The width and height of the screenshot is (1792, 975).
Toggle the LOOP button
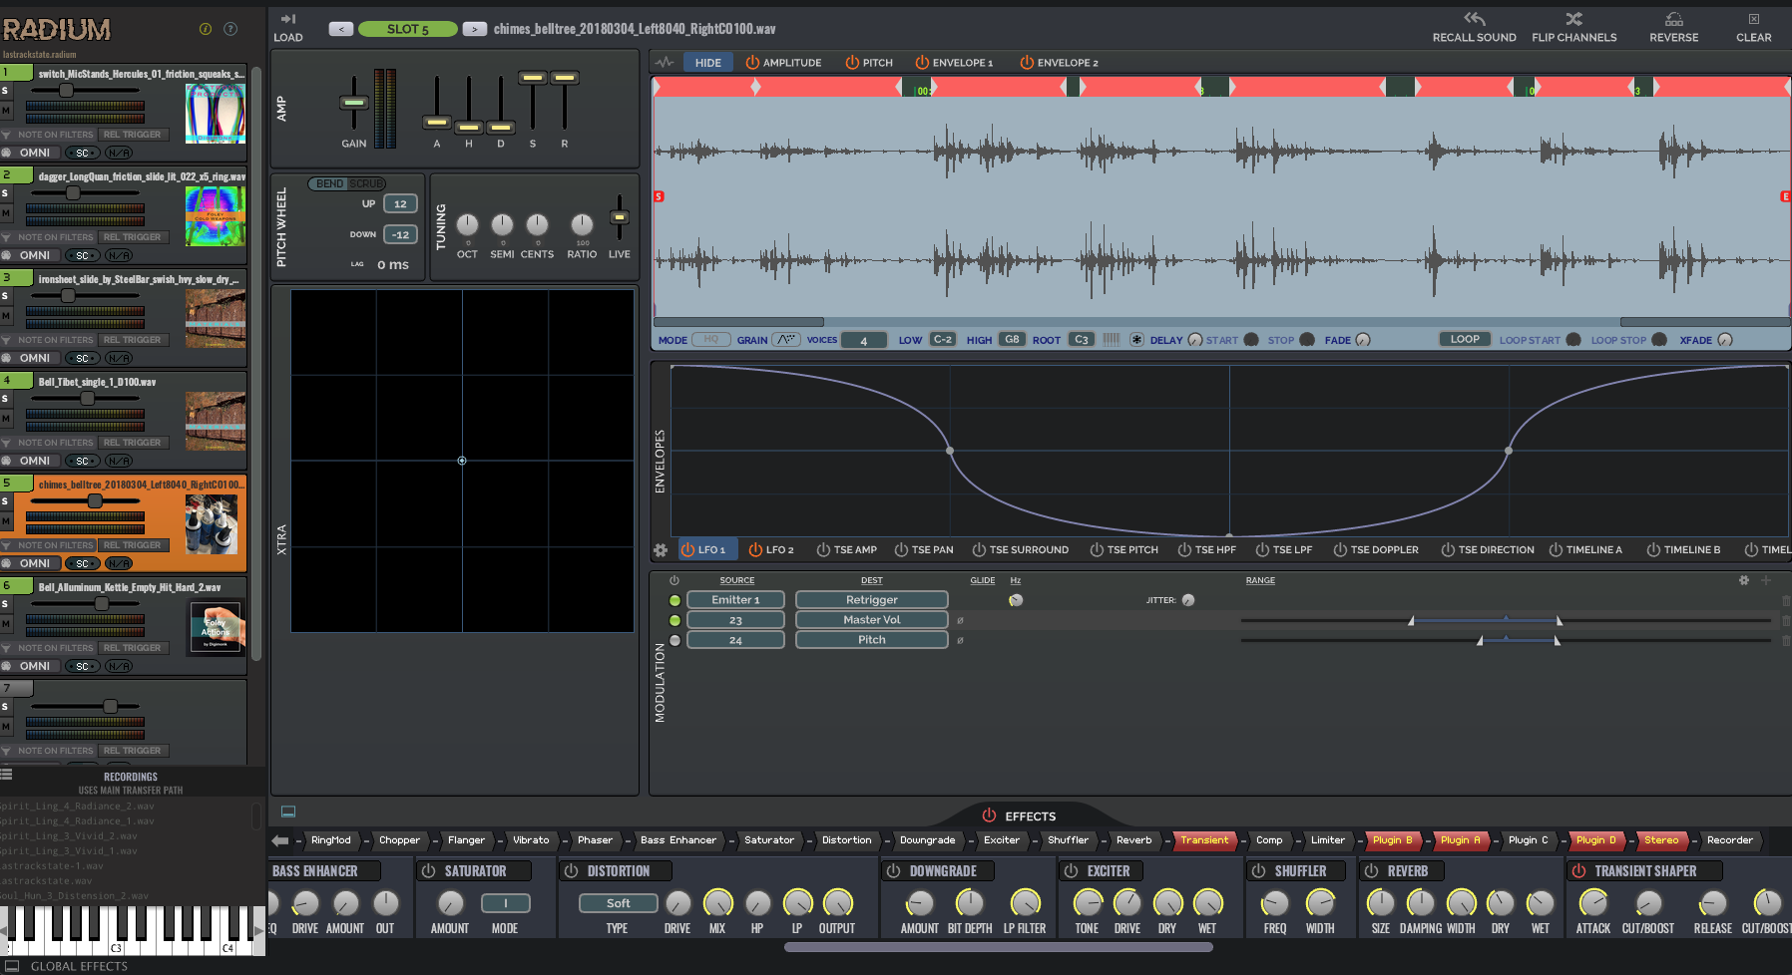point(1465,340)
